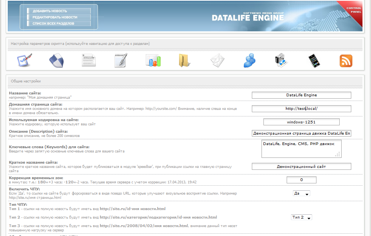Click the 'Тип 2' example URL with категория/подкатегория
Screen dimensions: 371x236
(158, 217)
